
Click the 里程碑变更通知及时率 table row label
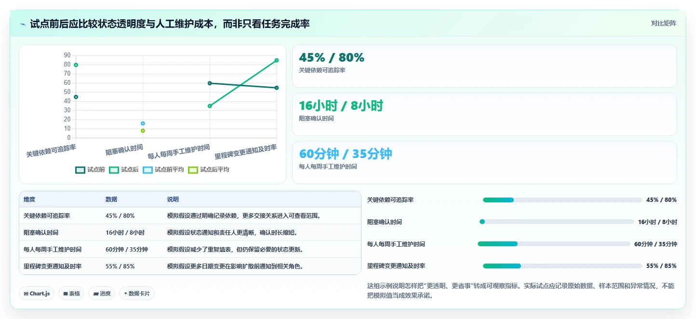(x=53, y=266)
